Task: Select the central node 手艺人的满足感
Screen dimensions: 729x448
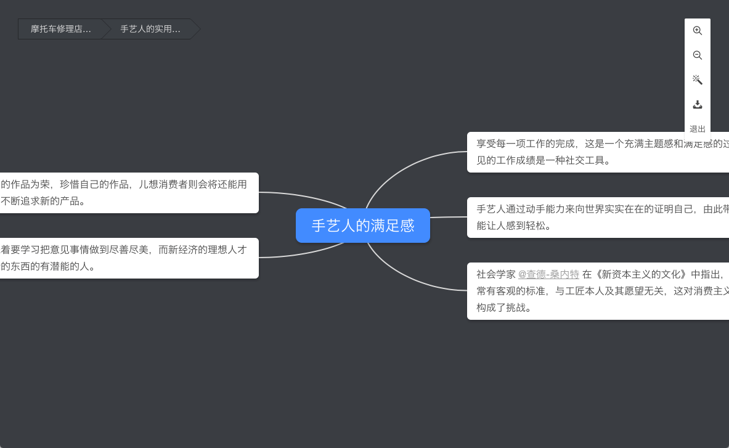Action: (x=362, y=226)
